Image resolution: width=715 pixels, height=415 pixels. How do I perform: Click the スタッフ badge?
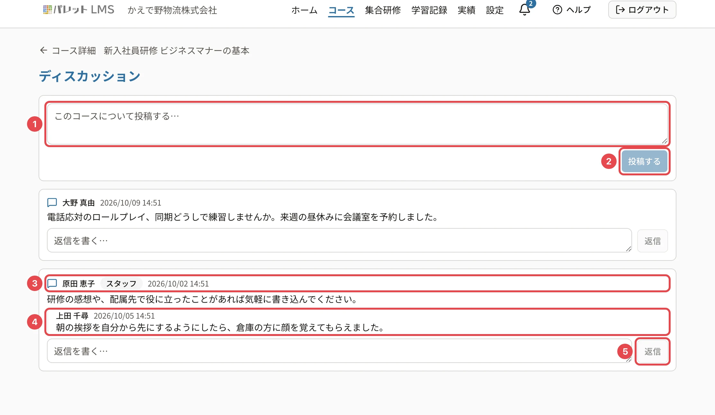(x=121, y=284)
